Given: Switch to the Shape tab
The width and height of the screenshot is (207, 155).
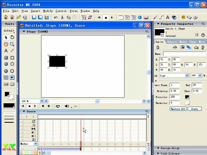Looking at the screenshot, I should [193, 42].
